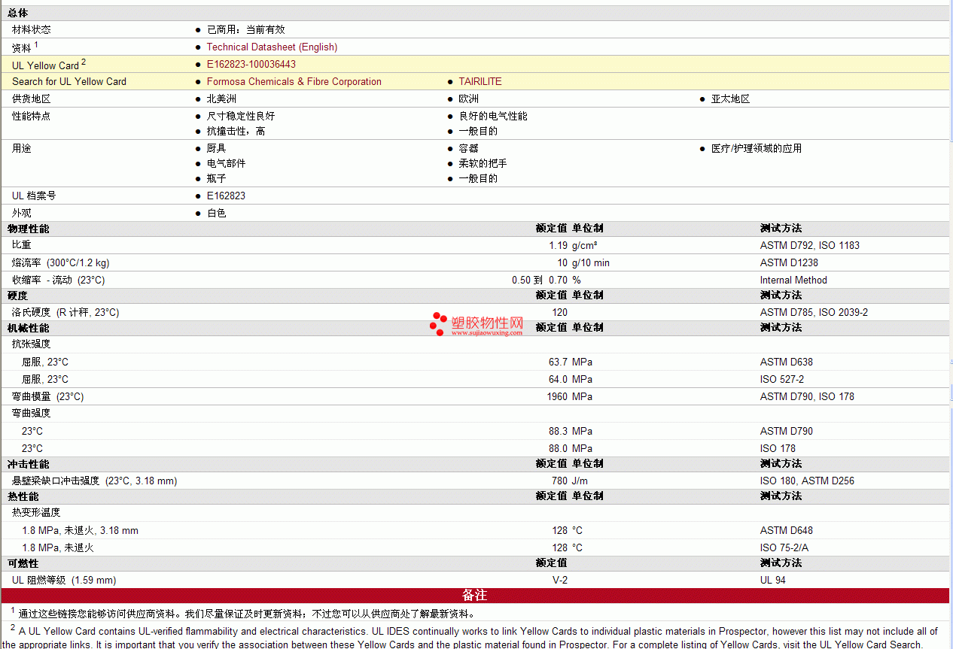Click the '医疗/护理领域的应用' entry
The image size is (953, 649).
pos(757,148)
